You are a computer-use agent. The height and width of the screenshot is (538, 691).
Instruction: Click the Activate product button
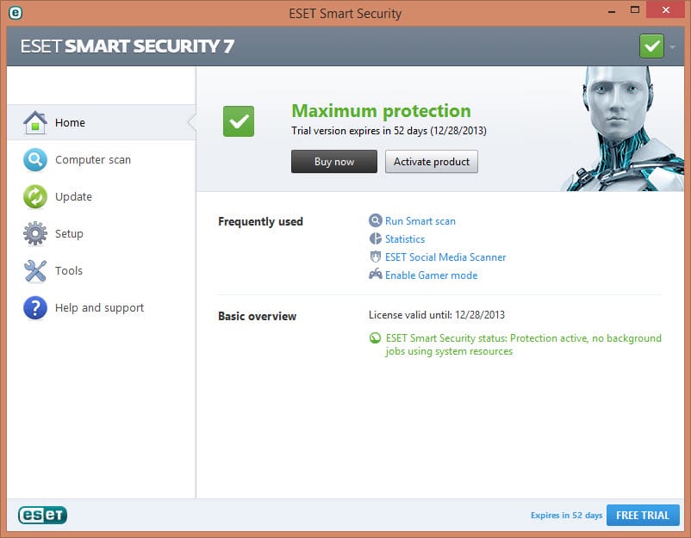[432, 162]
